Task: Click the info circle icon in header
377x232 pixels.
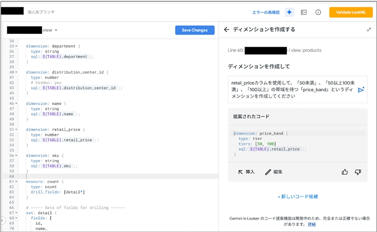Action: [x=318, y=12]
